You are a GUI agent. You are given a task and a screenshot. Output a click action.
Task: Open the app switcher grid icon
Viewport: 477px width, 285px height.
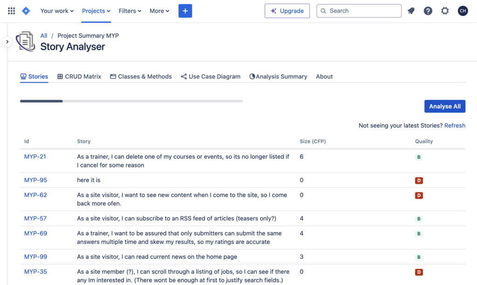tap(11, 10)
